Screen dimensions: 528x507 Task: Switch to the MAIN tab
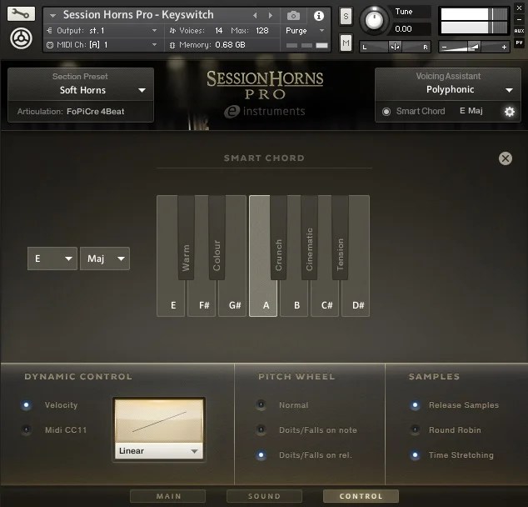[167, 496]
